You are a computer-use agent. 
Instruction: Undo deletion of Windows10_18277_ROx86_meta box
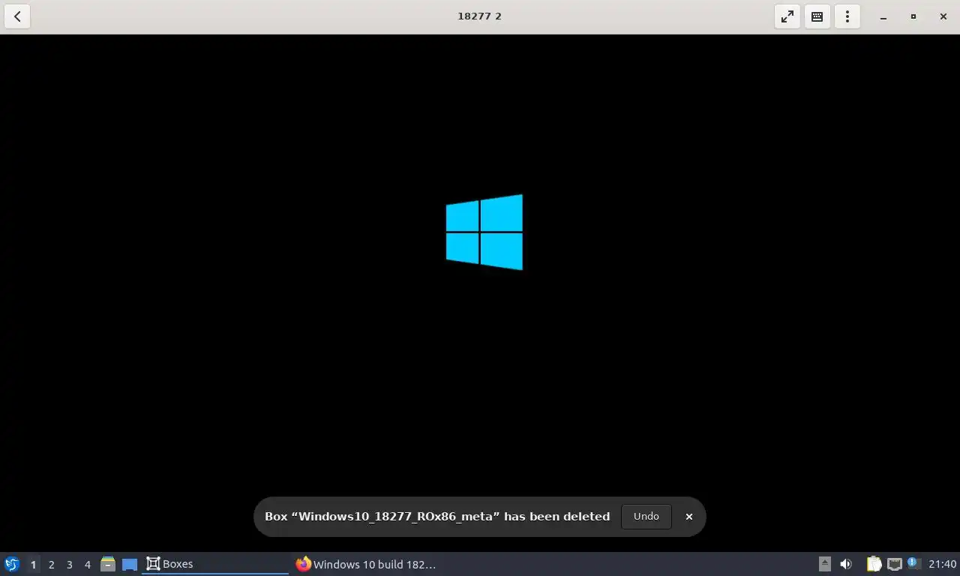(646, 516)
